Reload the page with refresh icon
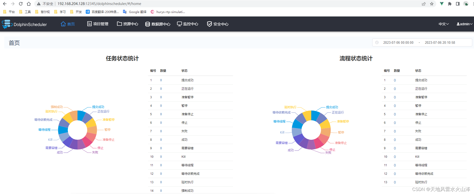 coord(21,4)
